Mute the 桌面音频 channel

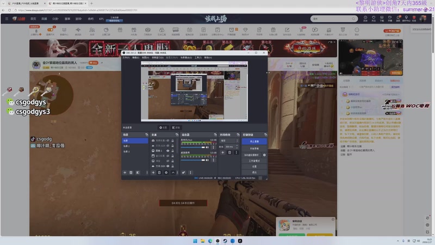[207, 160]
